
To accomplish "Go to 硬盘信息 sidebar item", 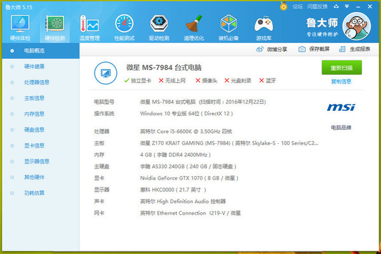I will pos(34,129).
